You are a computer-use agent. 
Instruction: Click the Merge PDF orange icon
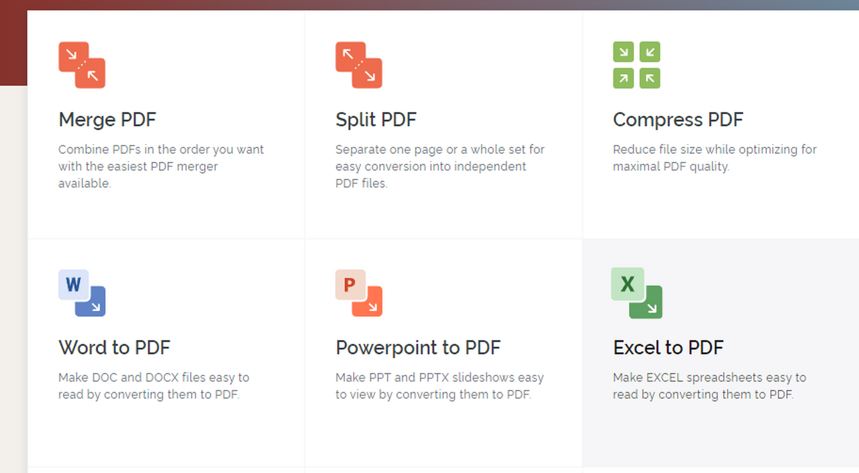[x=82, y=65]
